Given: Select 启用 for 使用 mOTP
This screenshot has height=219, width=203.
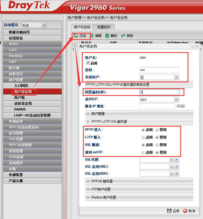Looking at the screenshot, I should 143,153.
